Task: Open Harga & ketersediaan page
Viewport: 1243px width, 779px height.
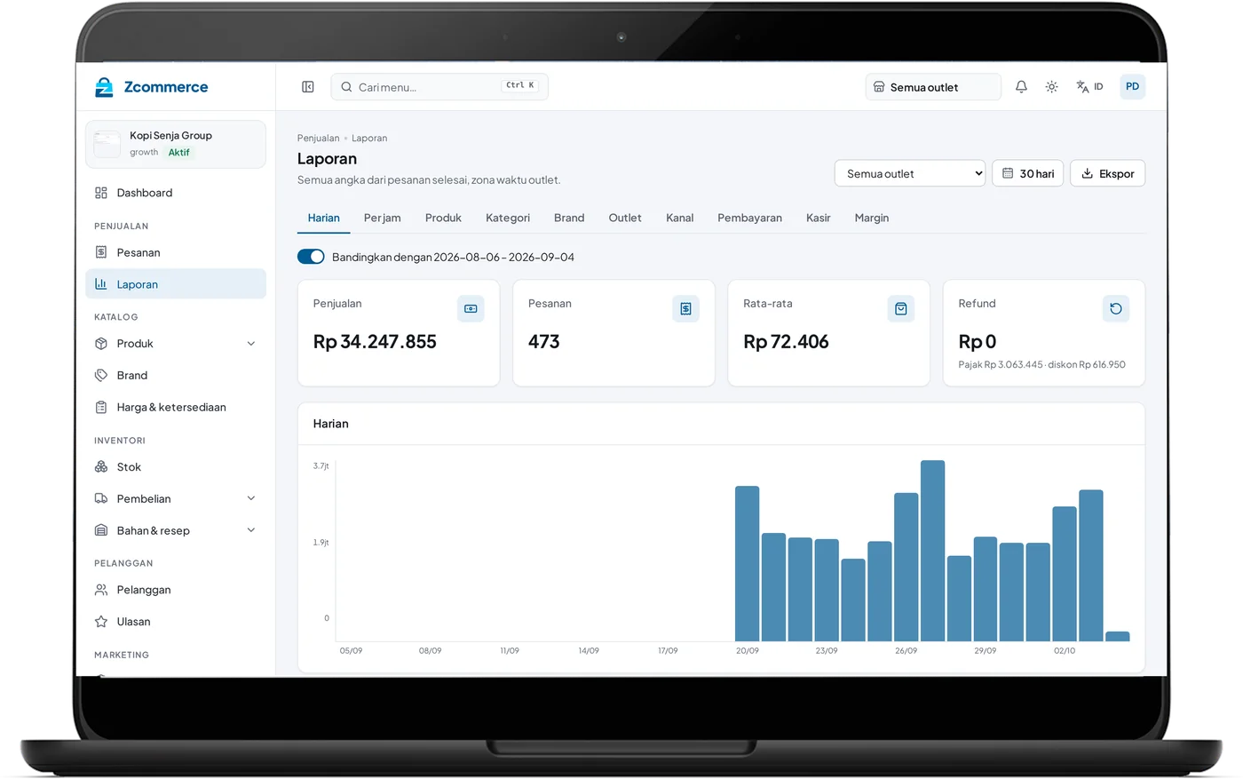Action: pyautogui.click(x=176, y=407)
